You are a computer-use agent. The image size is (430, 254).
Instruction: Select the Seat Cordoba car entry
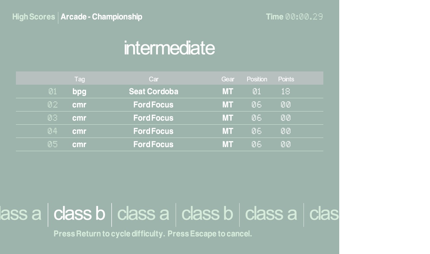pyautogui.click(x=153, y=92)
